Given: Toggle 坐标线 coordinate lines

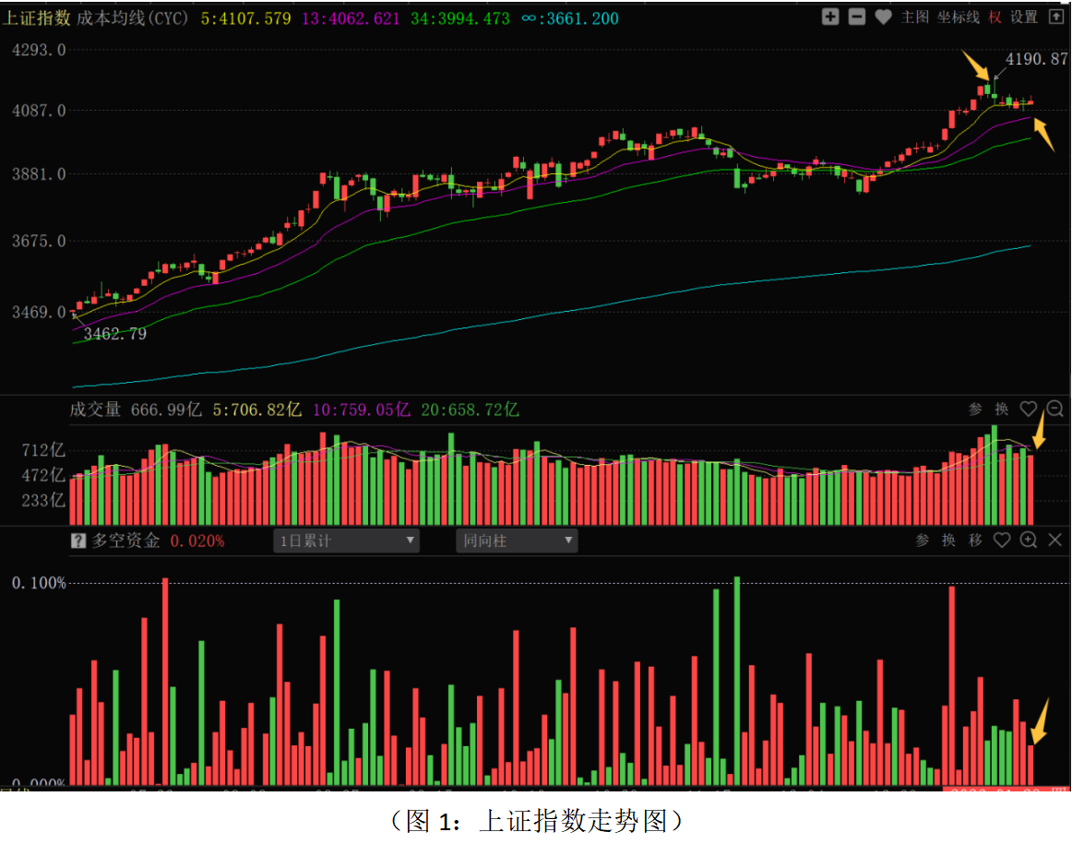Looking at the screenshot, I should coord(959,17).
